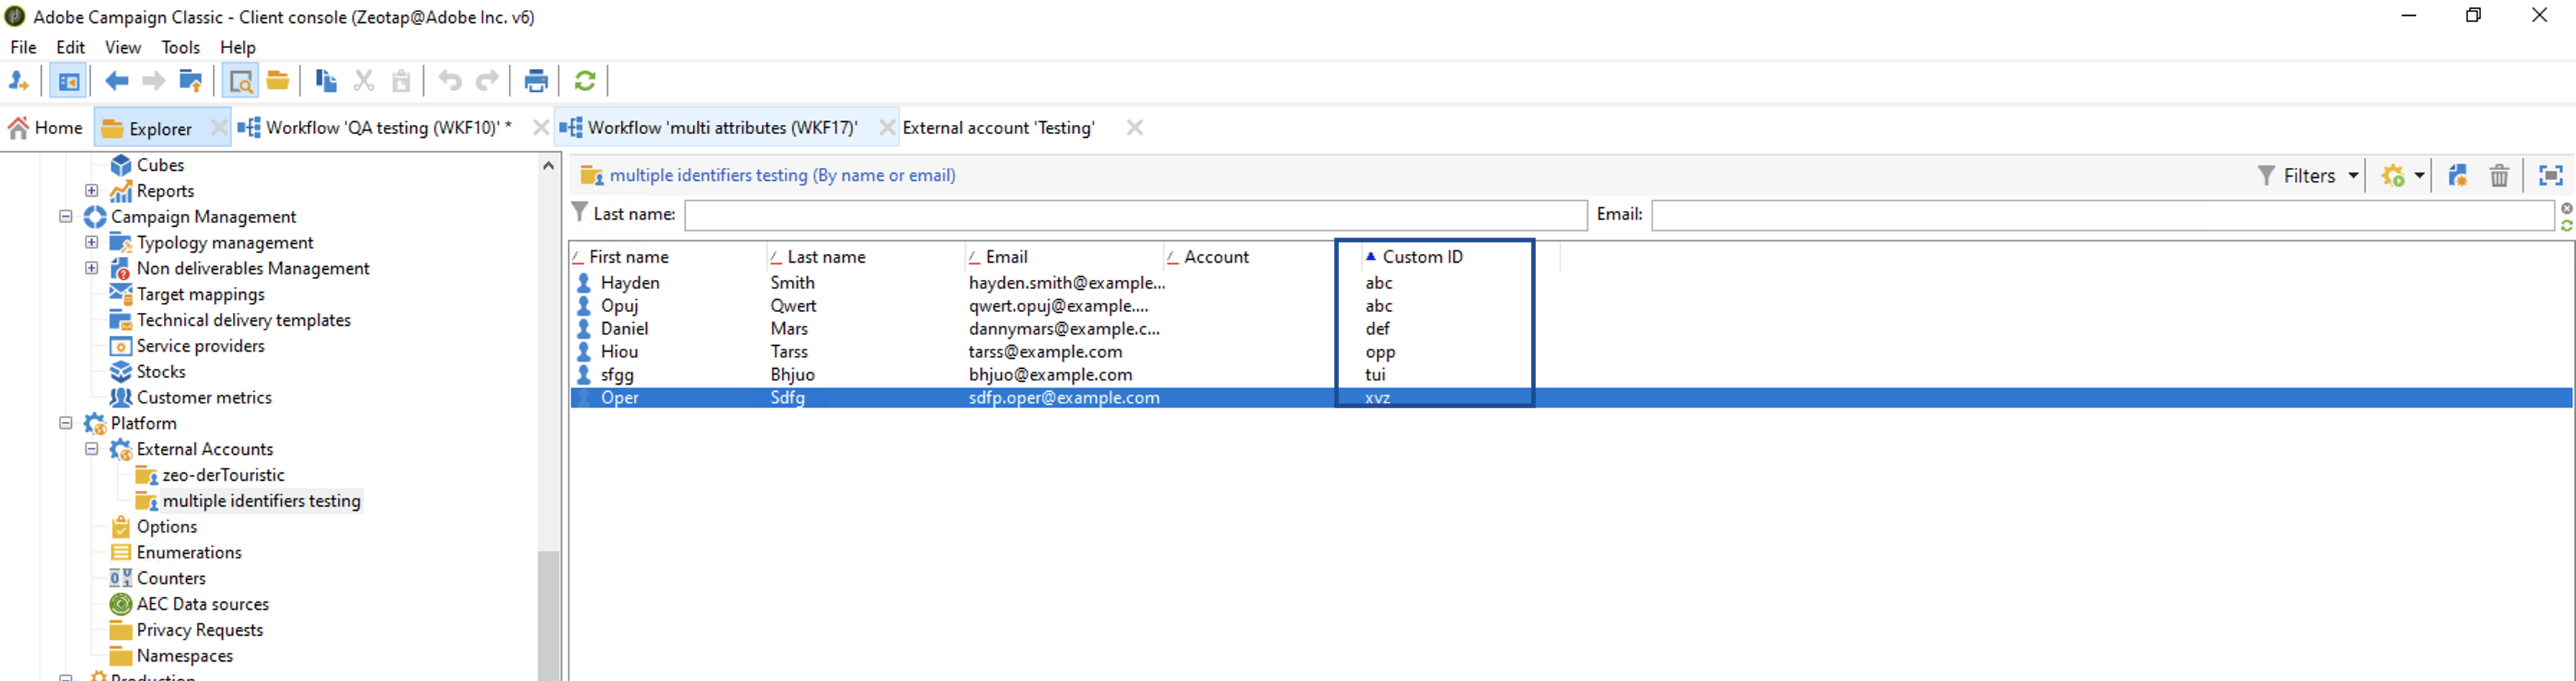Select Target mappings in the tree

point(200,293)
